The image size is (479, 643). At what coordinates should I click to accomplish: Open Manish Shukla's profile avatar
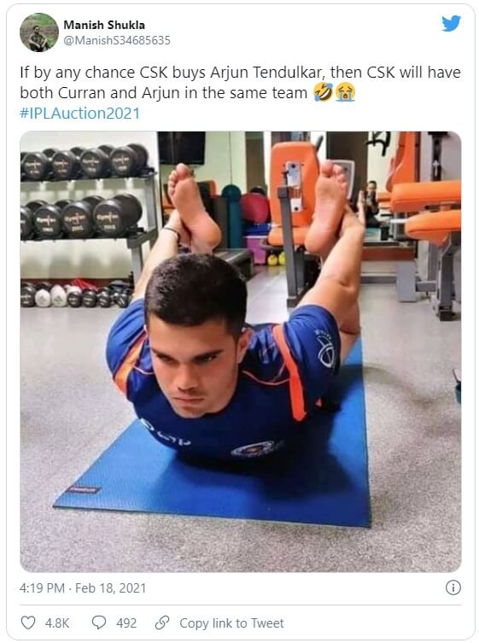pos(39,32)
